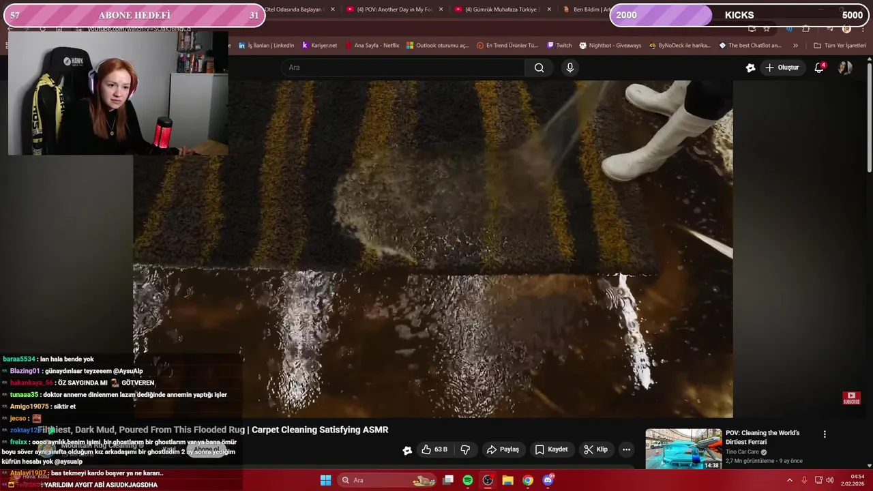Click chat username Amigo19075
This screenshot has width=873, height=491.
(29, 406)
